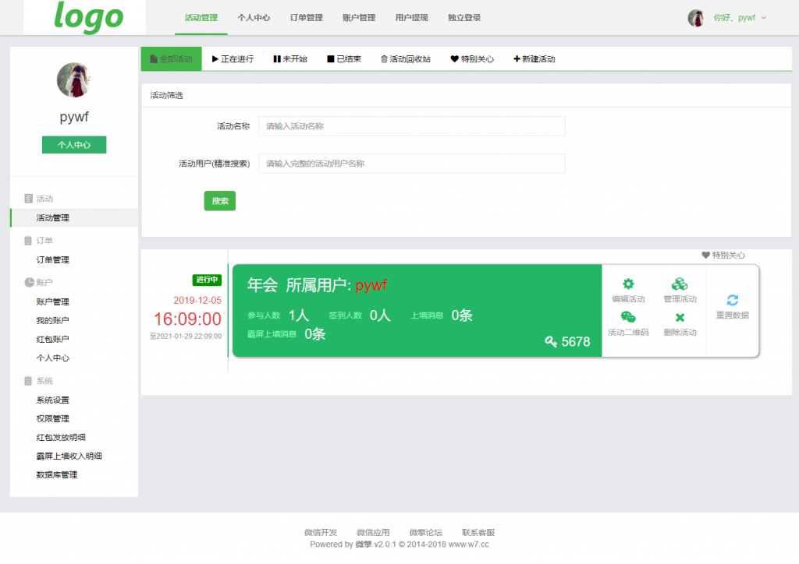Screen dimensions: 799x564
Task: Open the 活动管理 top navigation tab
Action: point(201,18)
